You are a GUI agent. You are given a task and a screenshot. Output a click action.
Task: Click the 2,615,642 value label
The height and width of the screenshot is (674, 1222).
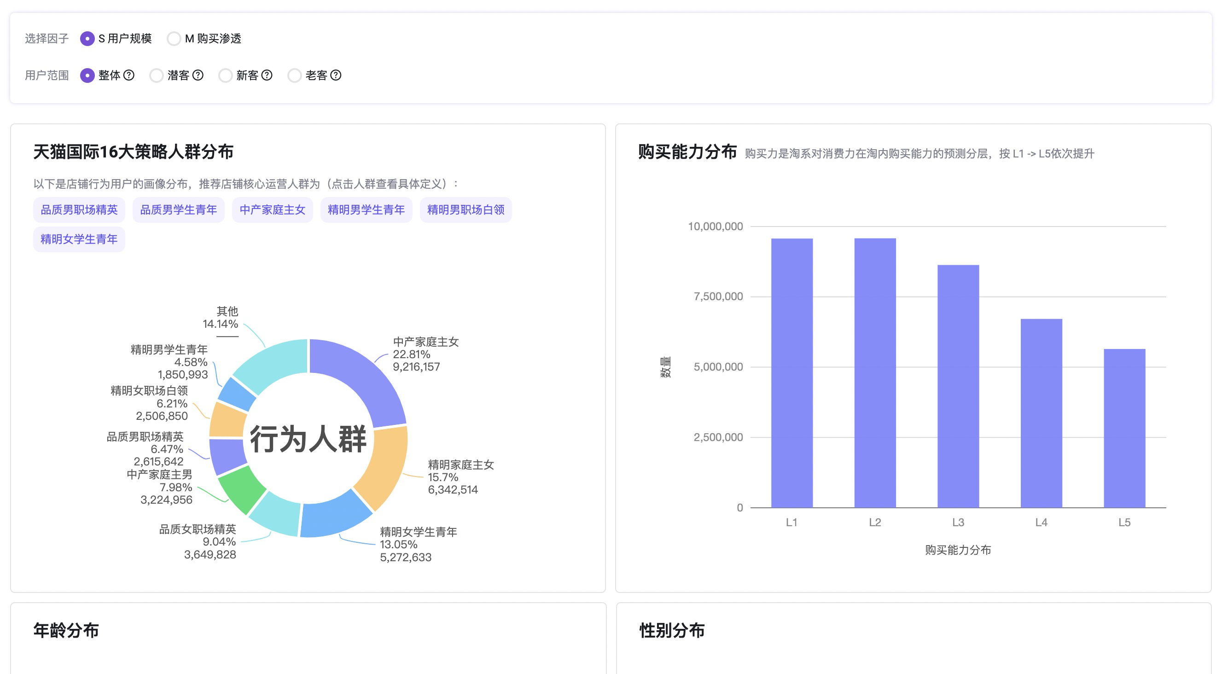[x=158, y=461]
